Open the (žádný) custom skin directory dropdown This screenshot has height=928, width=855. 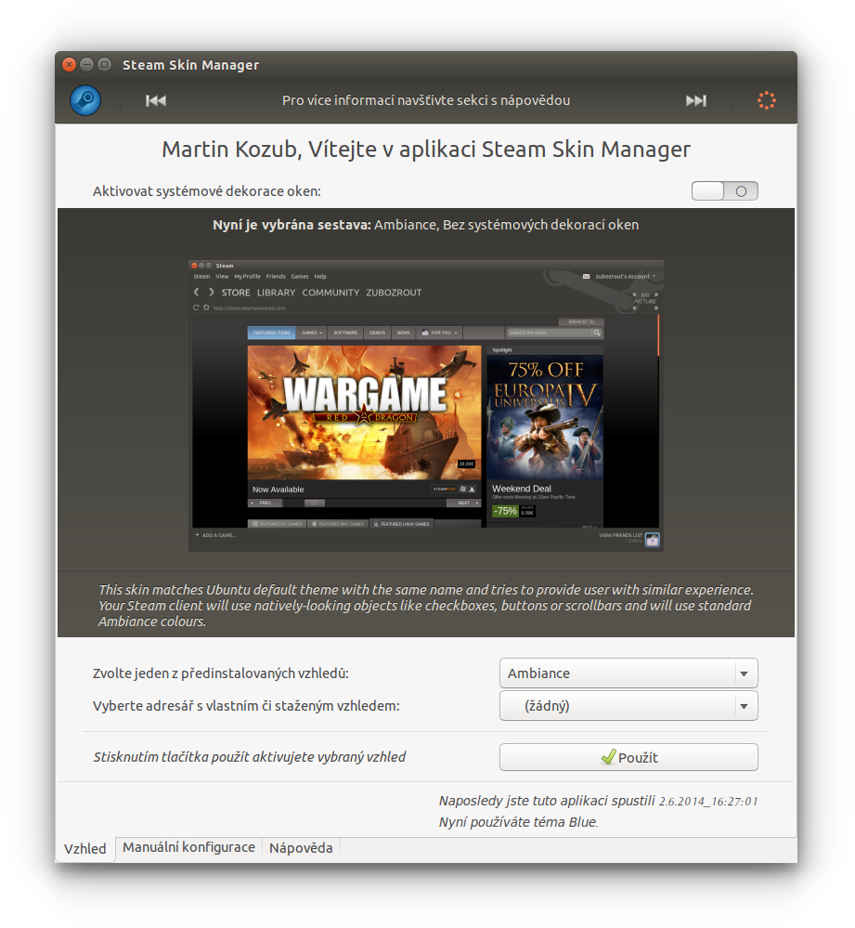click(628, 705)
